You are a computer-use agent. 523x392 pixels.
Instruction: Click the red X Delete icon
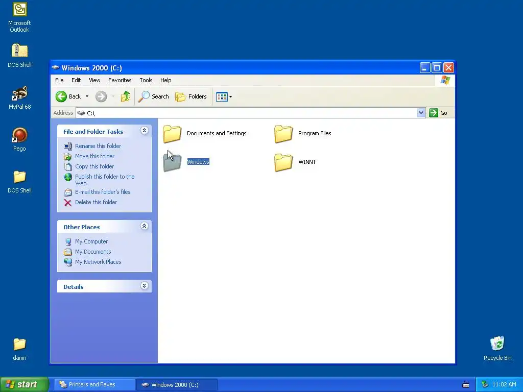tap(68, 203)
